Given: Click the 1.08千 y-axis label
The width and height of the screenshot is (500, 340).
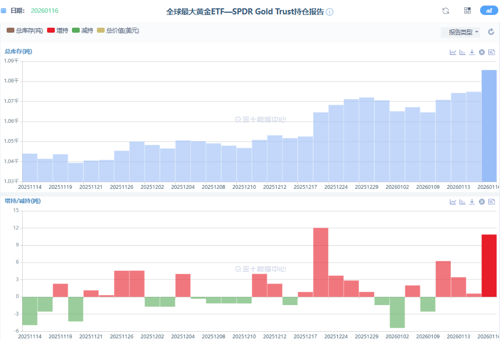Looking at the screenshot, I should (x=11, y=81).
